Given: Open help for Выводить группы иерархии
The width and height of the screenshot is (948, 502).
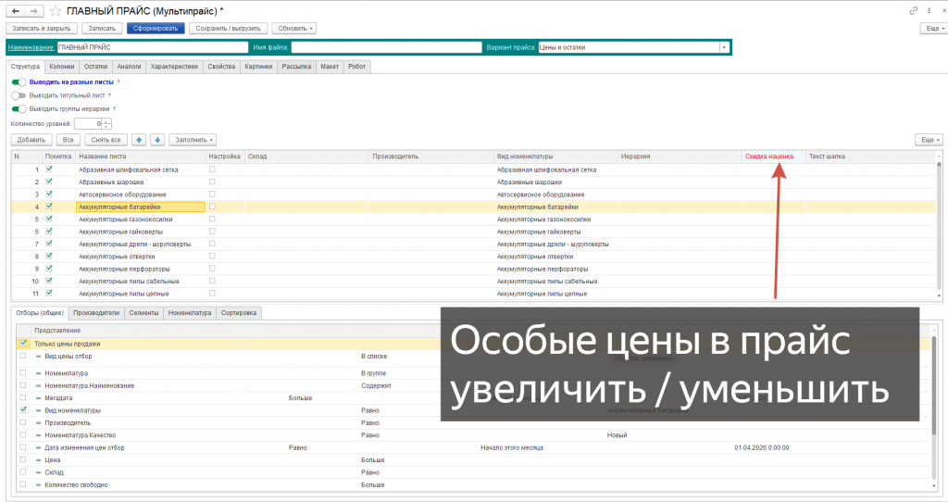Looking at the screenshot, I should [x=114, y=109].
